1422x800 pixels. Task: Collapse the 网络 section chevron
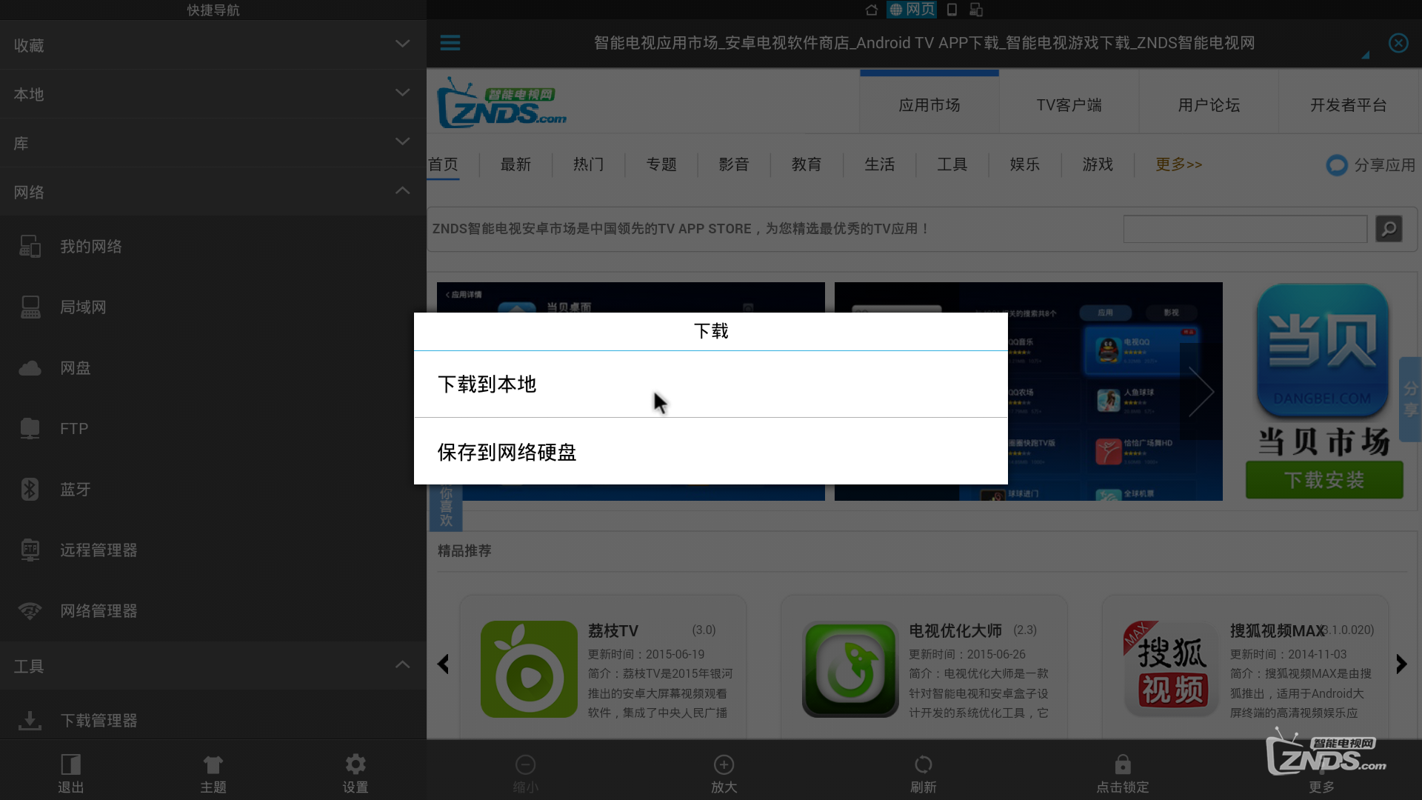(402, 190)
